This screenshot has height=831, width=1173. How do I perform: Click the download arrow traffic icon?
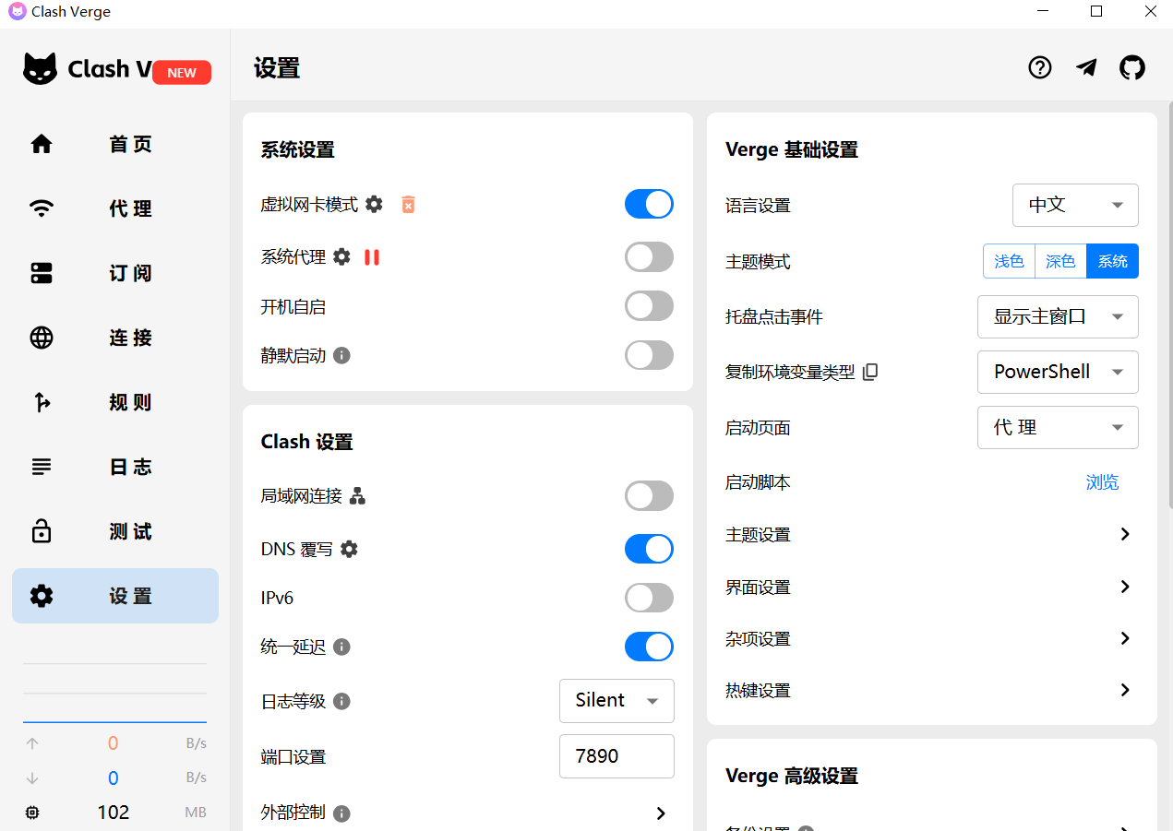pos(32,778)
